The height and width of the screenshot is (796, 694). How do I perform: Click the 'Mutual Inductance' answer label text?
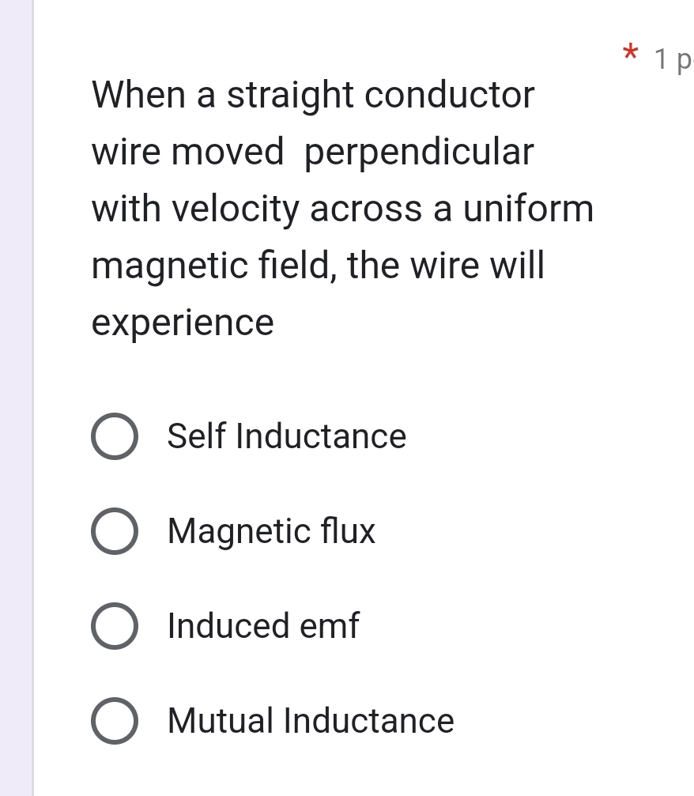tap(311, 721)
